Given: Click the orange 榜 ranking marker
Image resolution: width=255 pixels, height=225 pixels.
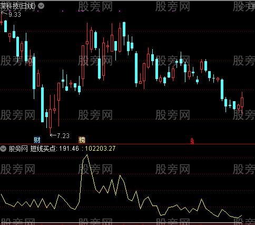Looking at the screenshot, I should tap(82, 140).
